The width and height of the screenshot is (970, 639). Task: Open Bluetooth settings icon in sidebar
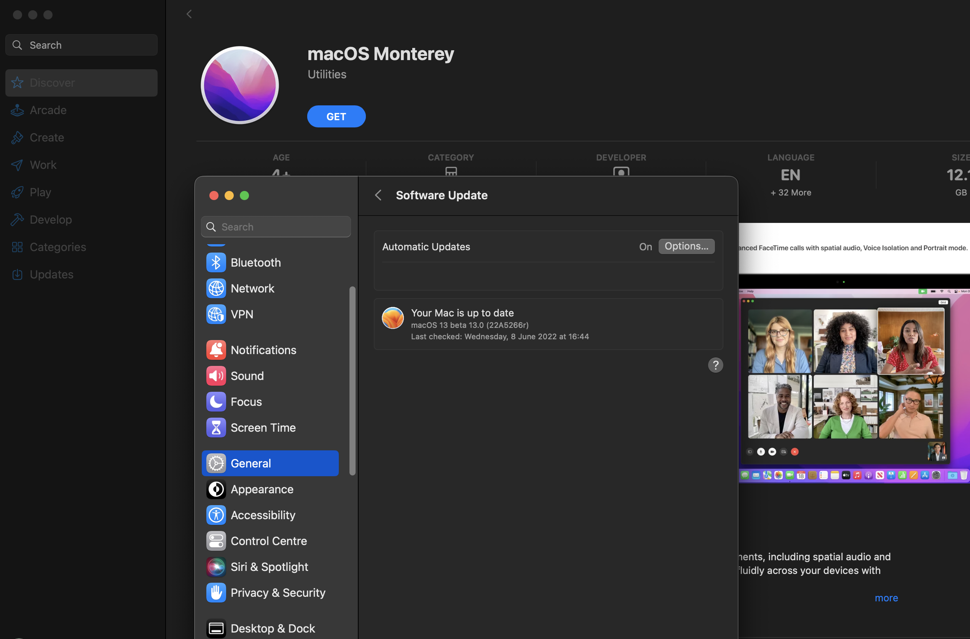point(216,262)
